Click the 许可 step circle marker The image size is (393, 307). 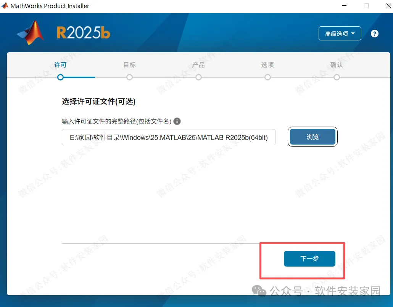60,77
